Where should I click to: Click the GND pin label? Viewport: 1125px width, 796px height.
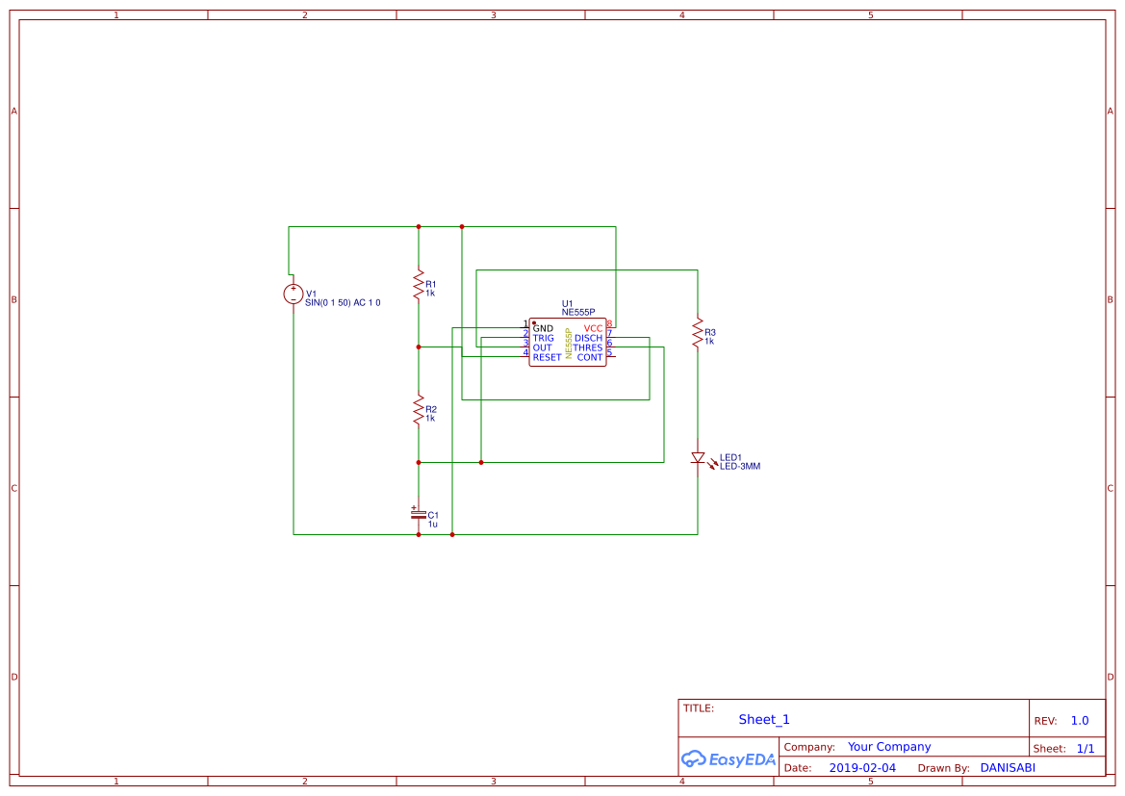tap(543, 329)
